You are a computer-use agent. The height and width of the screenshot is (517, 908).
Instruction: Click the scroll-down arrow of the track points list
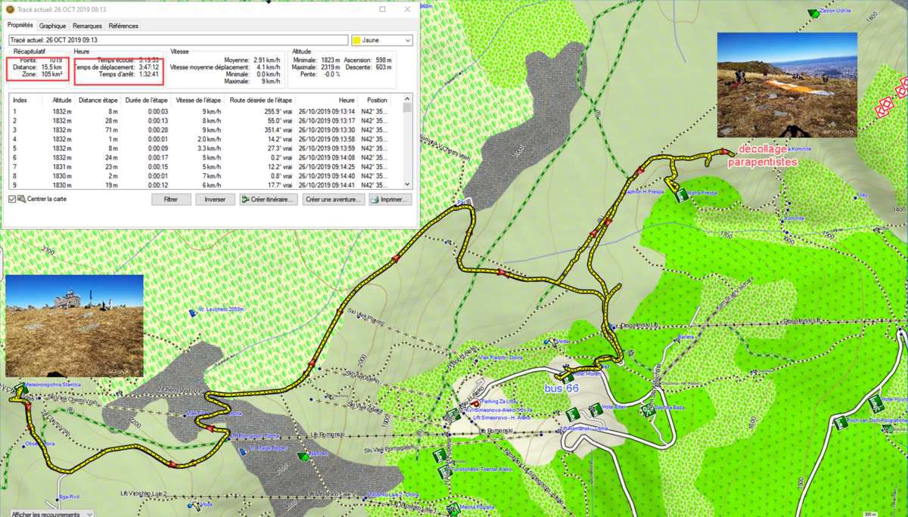pos(408,184)
